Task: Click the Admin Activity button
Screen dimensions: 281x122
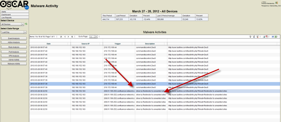Action: 14,60
